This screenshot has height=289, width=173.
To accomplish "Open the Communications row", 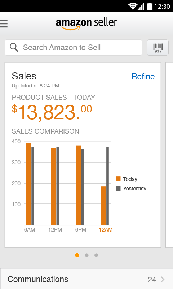I will point(86,279).
